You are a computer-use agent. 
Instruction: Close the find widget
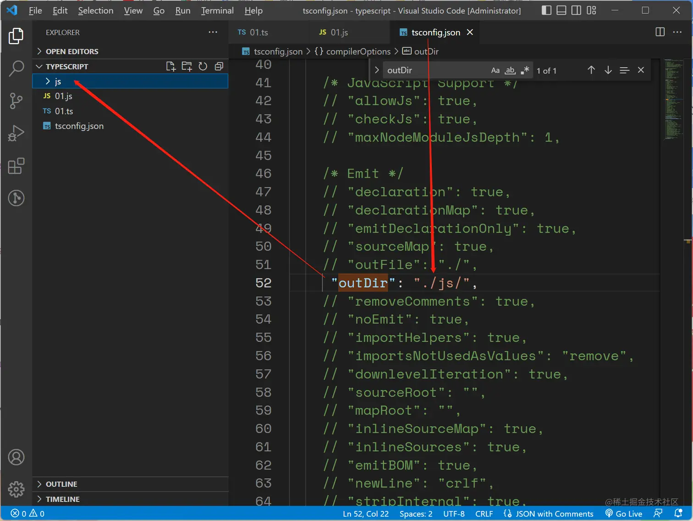641,70
